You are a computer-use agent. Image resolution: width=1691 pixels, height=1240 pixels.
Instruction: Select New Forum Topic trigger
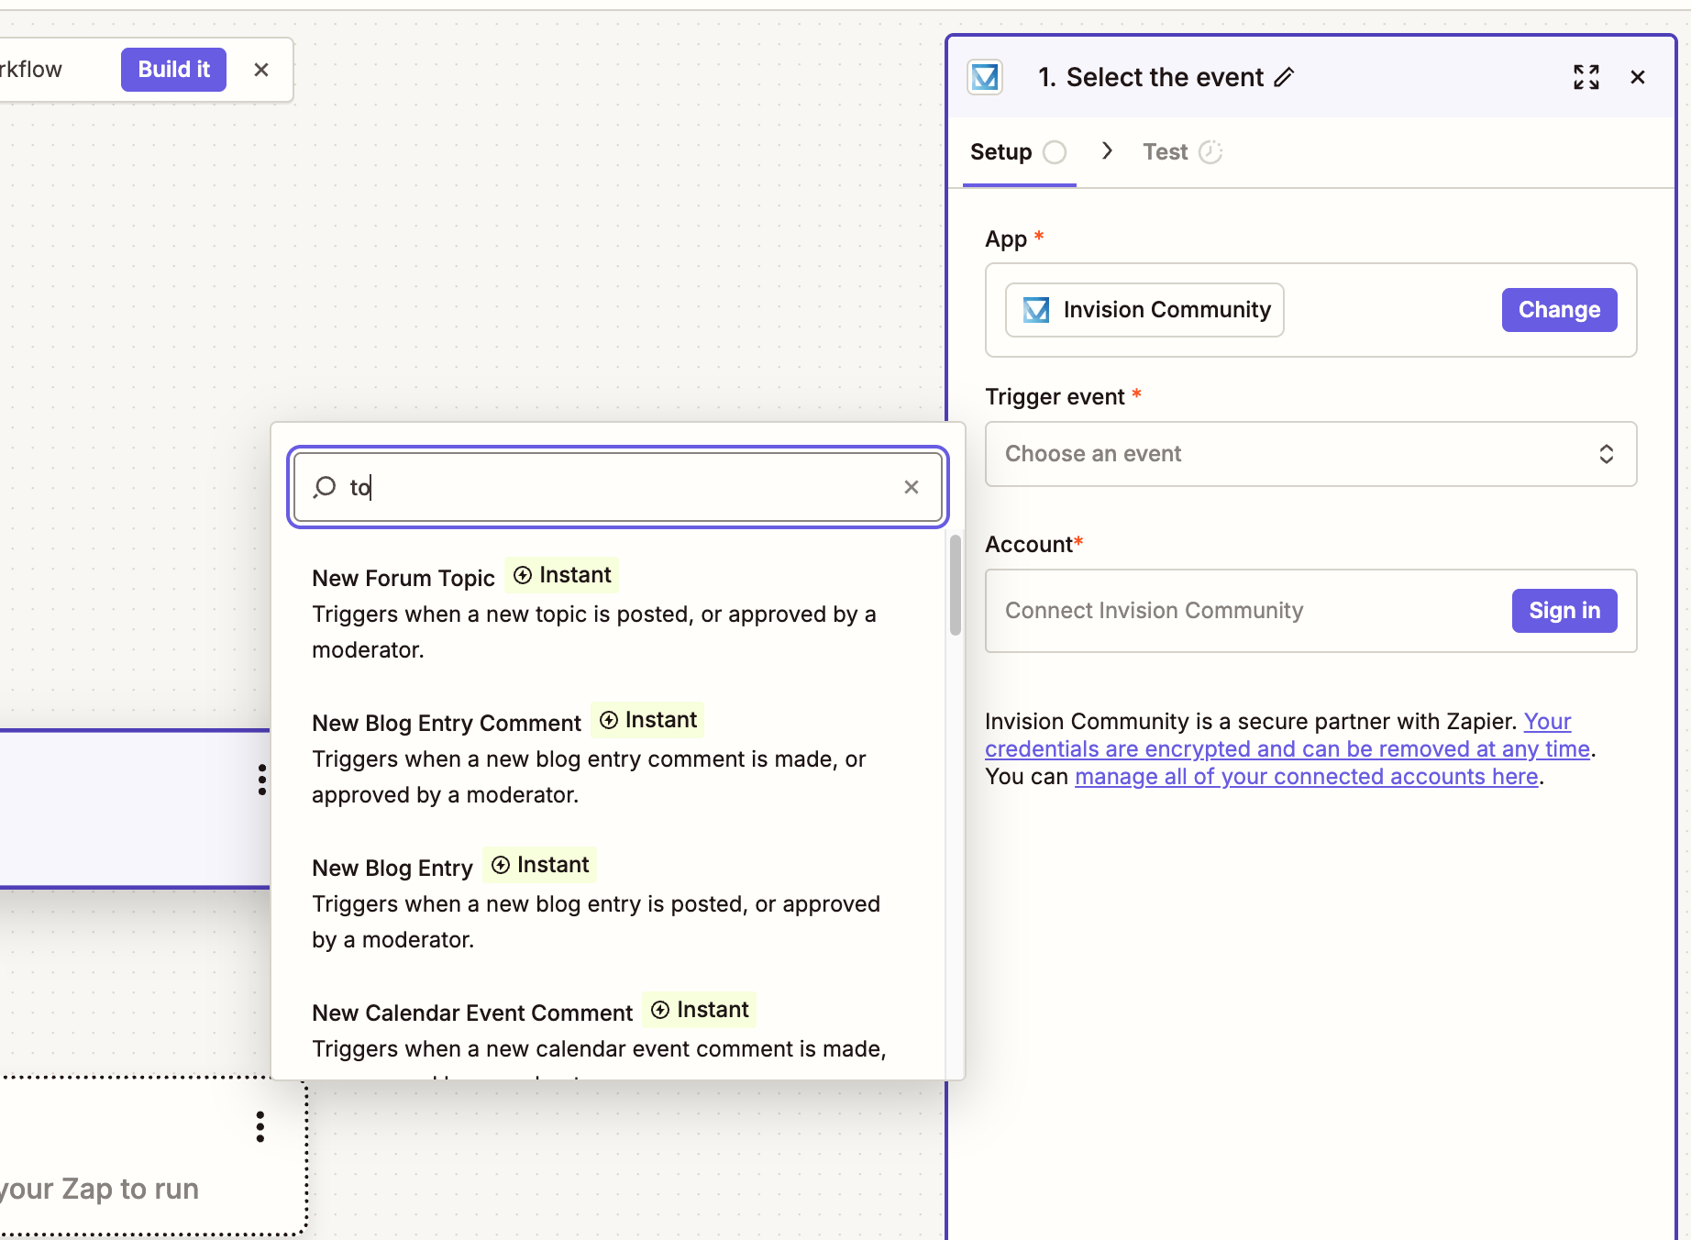tap(605, 612)
